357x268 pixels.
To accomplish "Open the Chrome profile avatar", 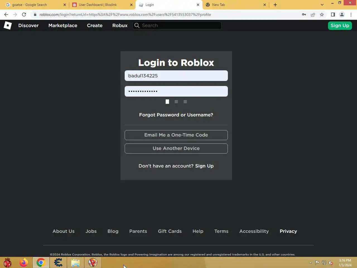I will tap(342, 15).
